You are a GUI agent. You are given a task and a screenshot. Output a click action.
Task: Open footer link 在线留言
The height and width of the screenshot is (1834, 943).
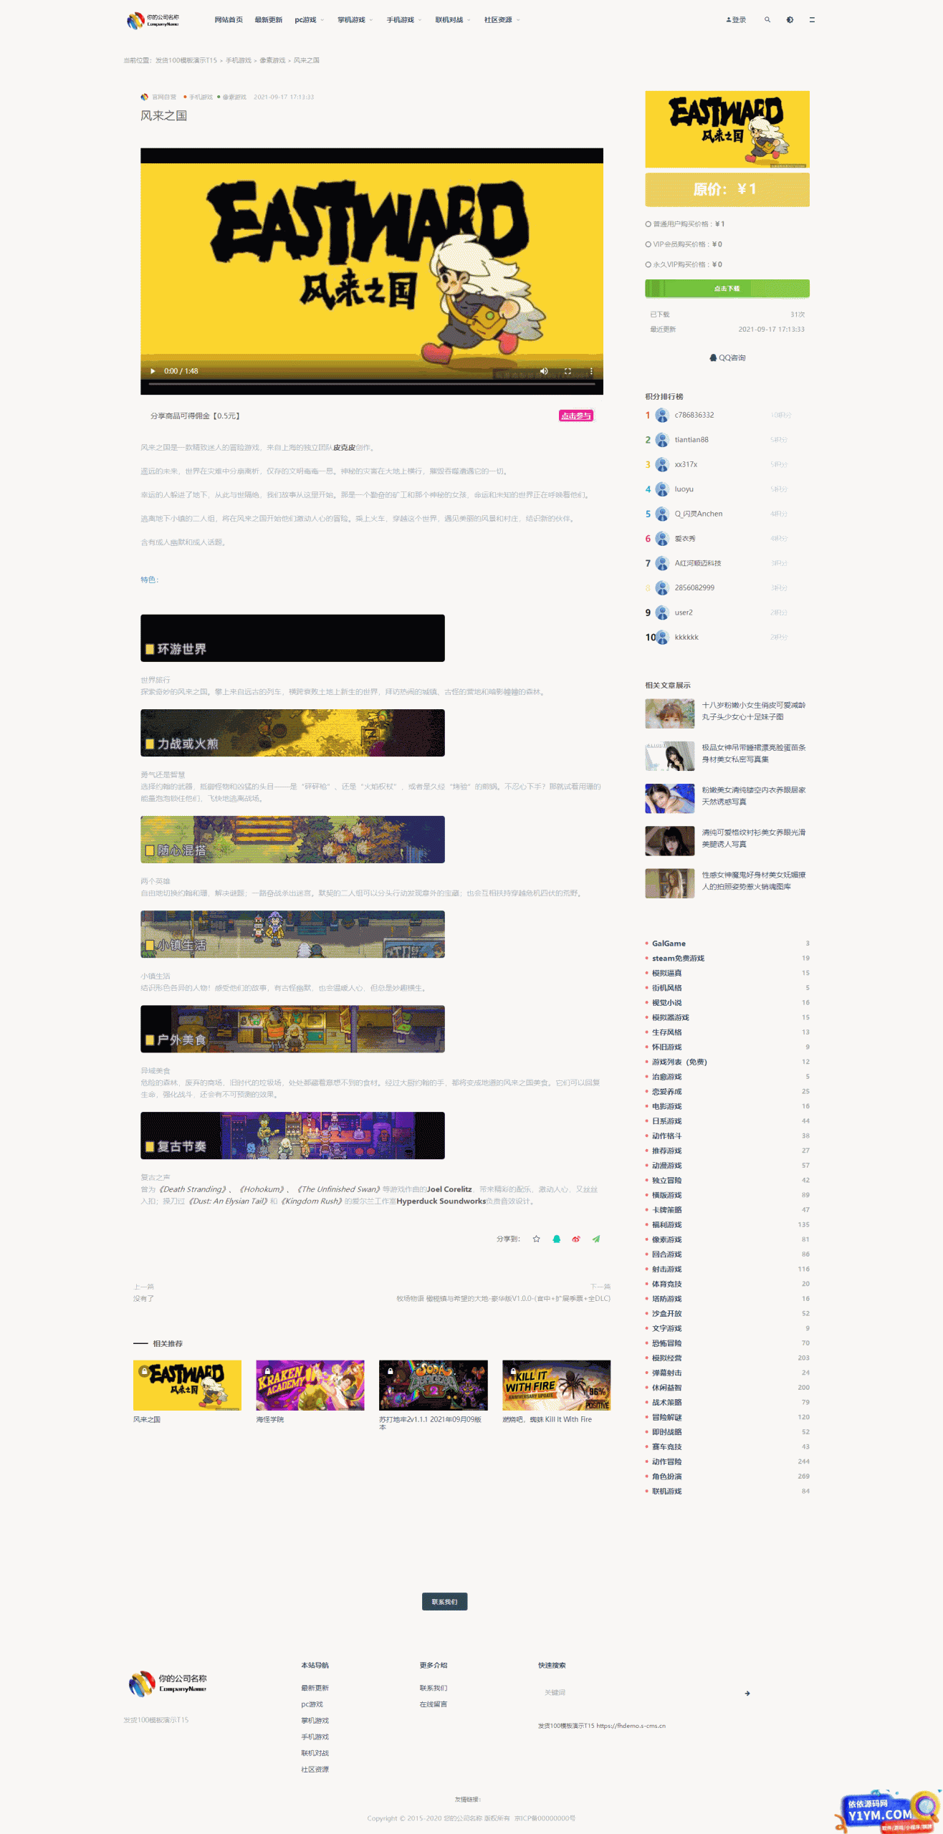tap(434, 1704)
